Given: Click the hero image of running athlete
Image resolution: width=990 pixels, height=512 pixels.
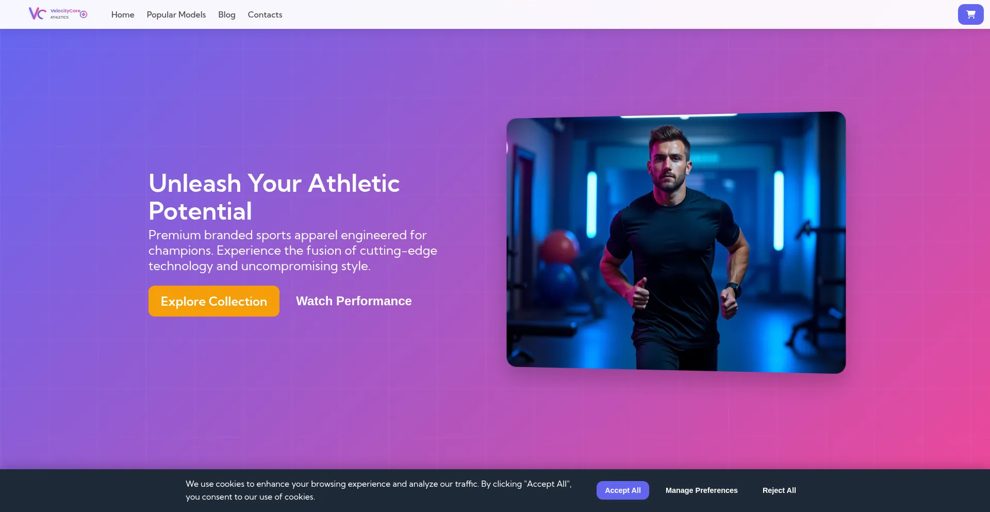Looking at the screenshot, I should click(676, 242).
